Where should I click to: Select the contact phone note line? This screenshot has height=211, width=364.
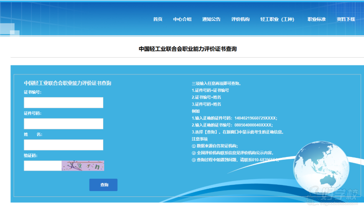[235, 160]
